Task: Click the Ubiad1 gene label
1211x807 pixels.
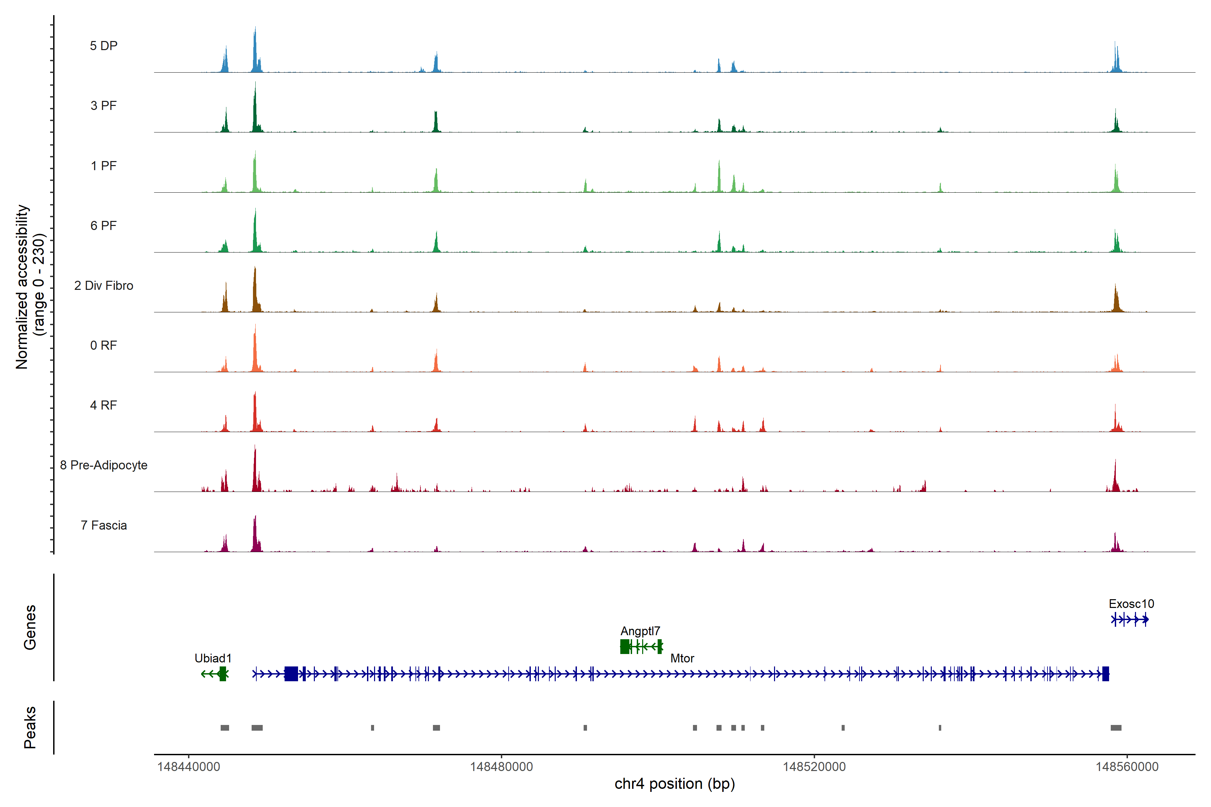Action: [x=213, y=658]
